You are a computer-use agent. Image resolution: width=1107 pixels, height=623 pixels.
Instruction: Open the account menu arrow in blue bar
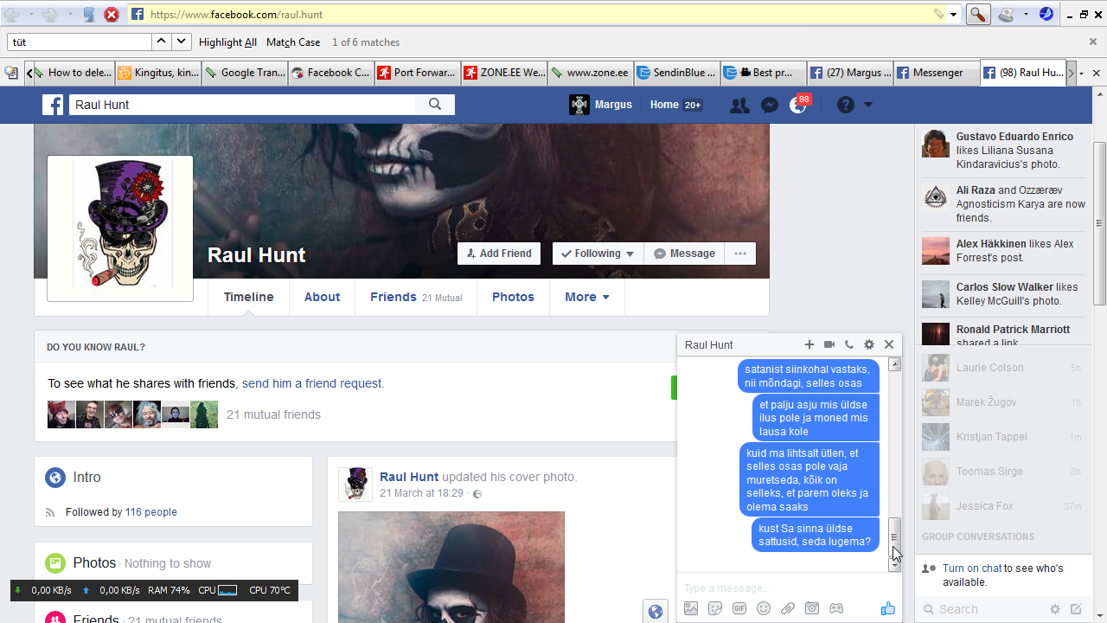click(868, 105)
